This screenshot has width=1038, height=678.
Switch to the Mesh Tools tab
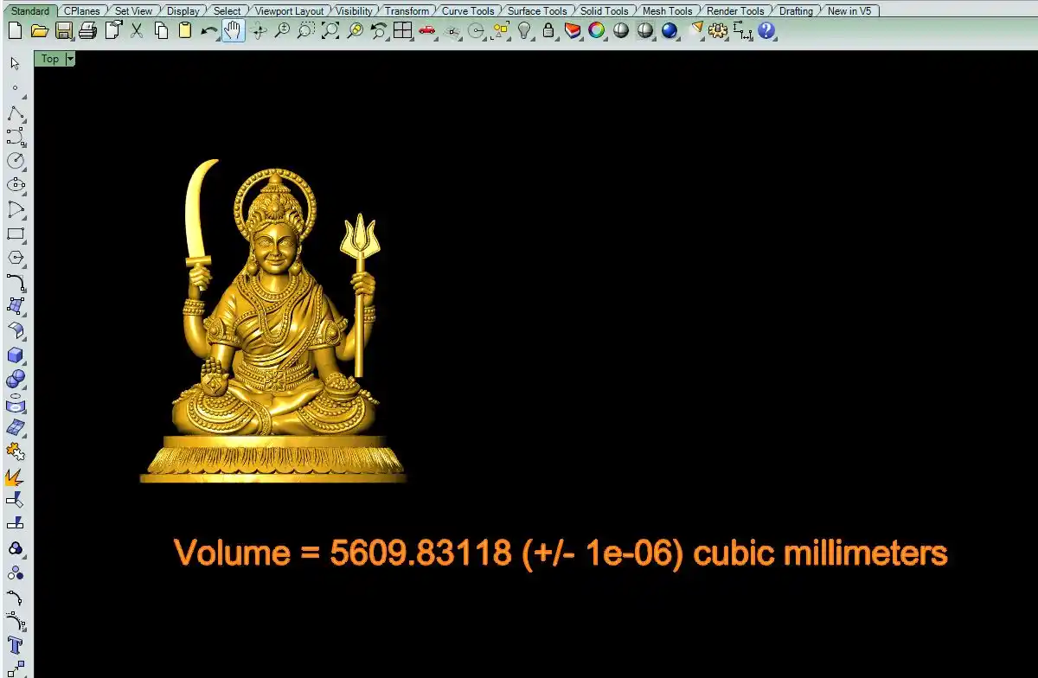[x=667, y=11]
